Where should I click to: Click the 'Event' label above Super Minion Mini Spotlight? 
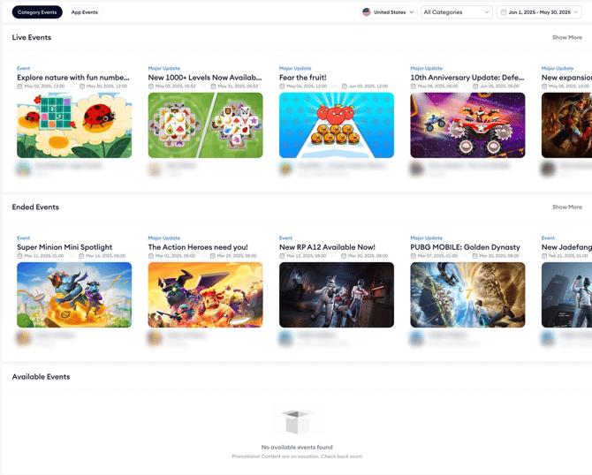tap(23, 238)
